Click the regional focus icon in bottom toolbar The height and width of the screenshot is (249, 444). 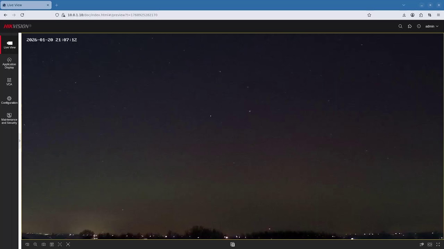pyautogui.click(x=60, y=245)
